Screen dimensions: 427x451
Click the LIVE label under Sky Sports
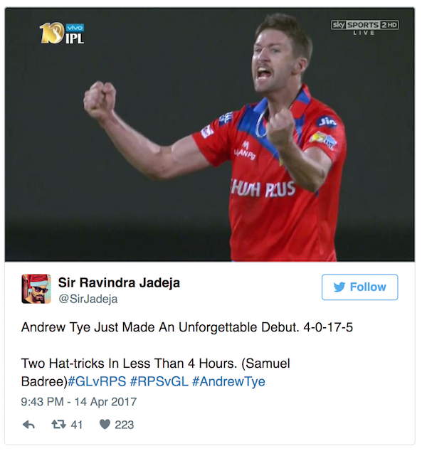point(364,33)
